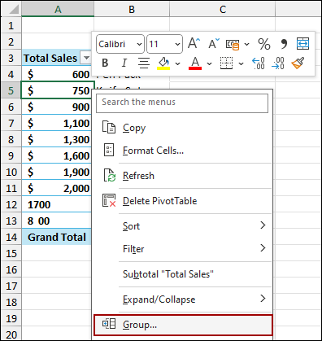Choose Group... from the context menu
Image resolution: width=322 pixels, height=341 pixels.
tap(182, 325)
